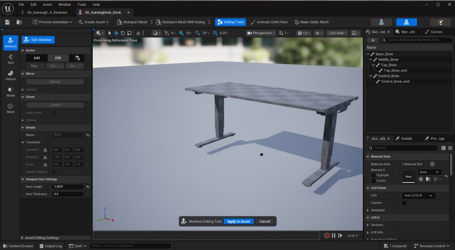455x250 pixels.
Task: Click Apply to Asset button
Action: coord(238,222)
